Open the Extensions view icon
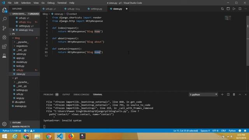This screenshot has height=140, width=249. (x=4, y=47)
